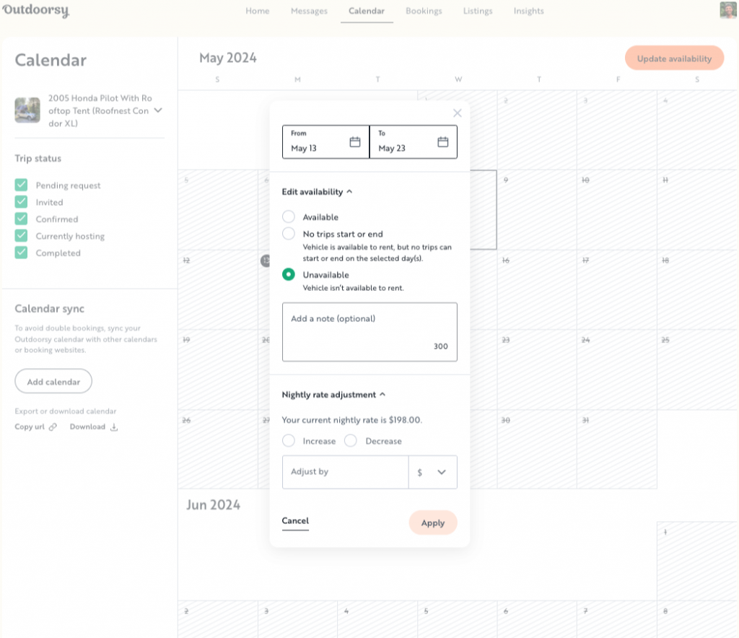739x638 pixels.
Task: Select May 9 on the calendar
Action: point(537,210)
